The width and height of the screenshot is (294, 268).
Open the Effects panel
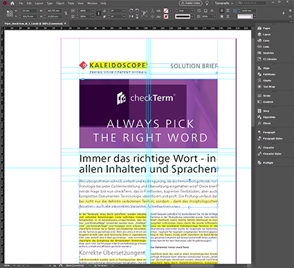[x=264, y=124]
